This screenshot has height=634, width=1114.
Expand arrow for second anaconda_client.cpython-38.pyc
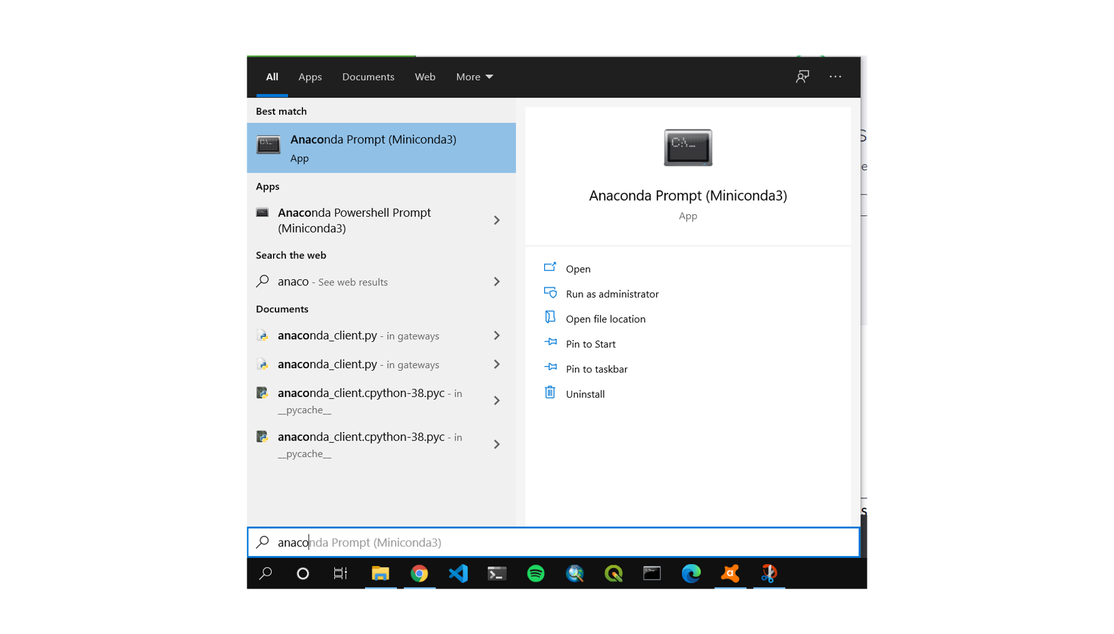click(x=497, y=444)
